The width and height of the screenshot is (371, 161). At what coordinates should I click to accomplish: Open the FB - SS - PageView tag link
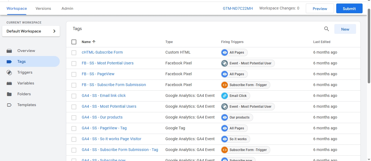98,74
